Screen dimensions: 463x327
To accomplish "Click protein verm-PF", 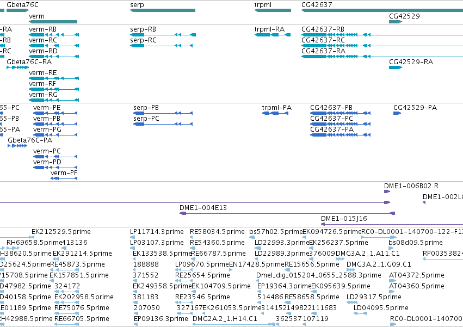I will [x=64, y=173].
